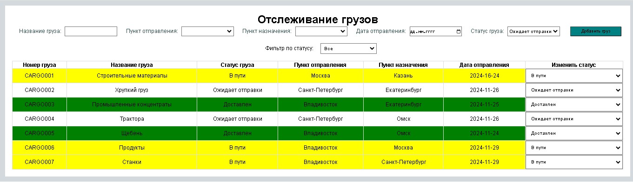The height and width of the screenshot is (183, 633).
Task: Click the 'Добавить груз' button
Action: coord(596,31)
